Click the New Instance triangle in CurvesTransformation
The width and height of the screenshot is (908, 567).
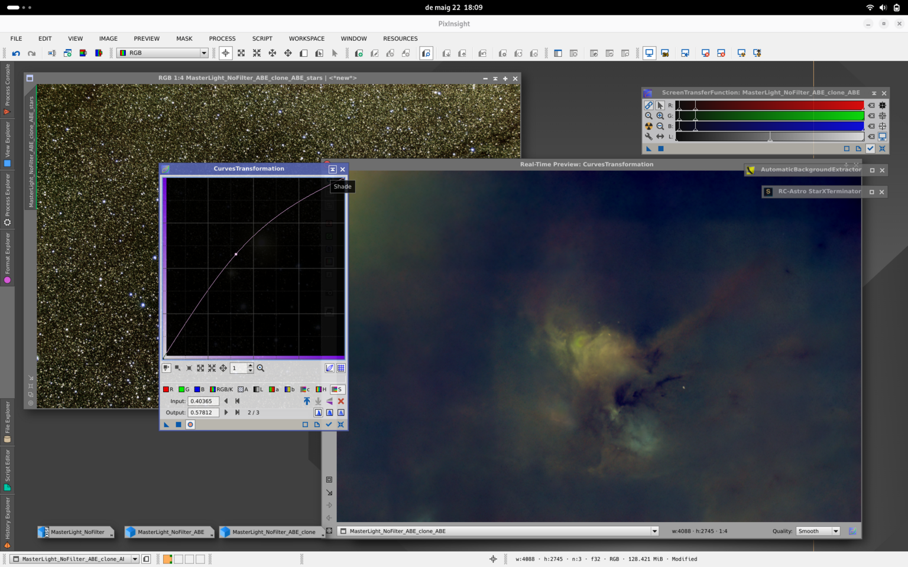[167, 425]
